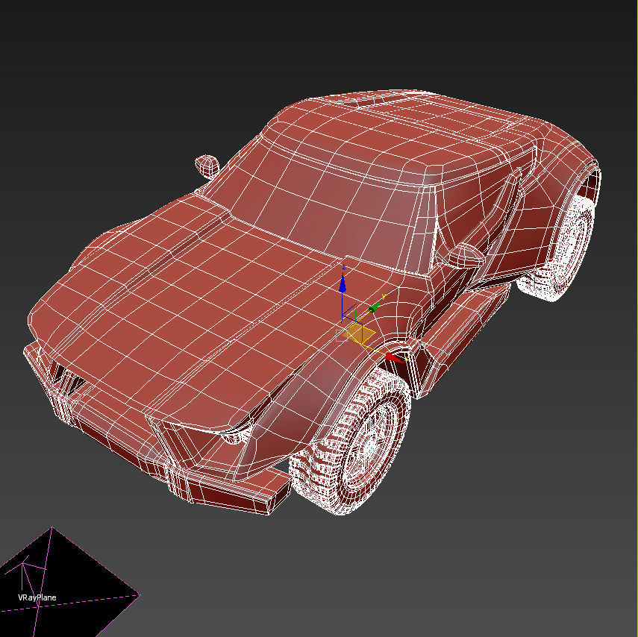This screenshot has height=637, width=638.
Task: Click the red X-axis arrow of the gizmo
Action: pyautogui.click(x=394, y=358)
